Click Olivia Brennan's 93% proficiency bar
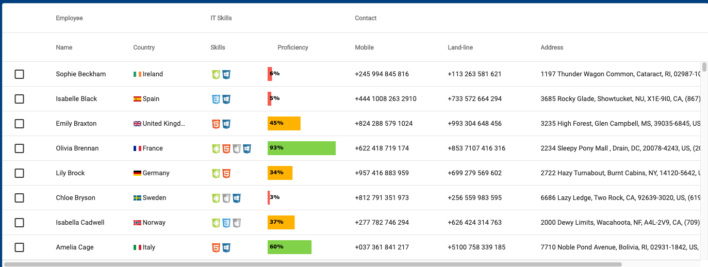The height and width of the screenshot is (267, 708). pyautogui.click(x=301, y=148)
